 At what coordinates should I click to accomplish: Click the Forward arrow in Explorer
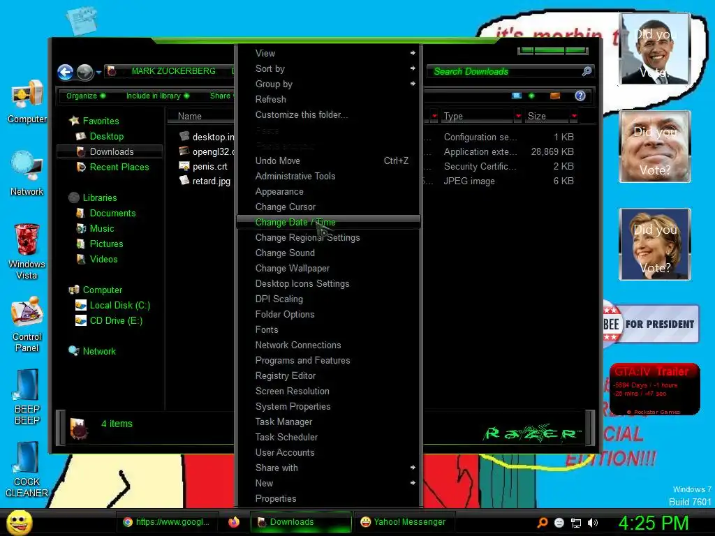pyautogui.click(x=84, y=72)
